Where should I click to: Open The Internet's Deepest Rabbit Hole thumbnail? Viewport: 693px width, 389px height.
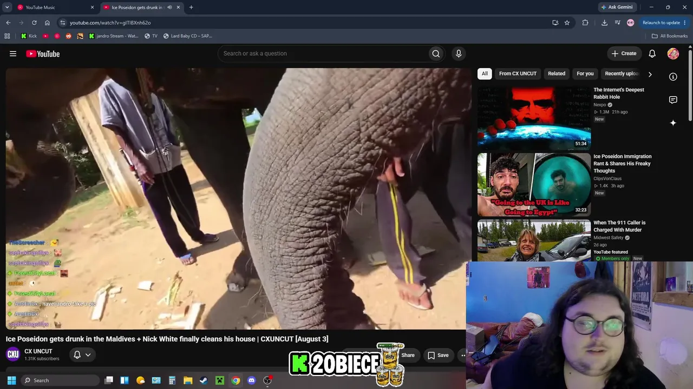tap(534, 117)
